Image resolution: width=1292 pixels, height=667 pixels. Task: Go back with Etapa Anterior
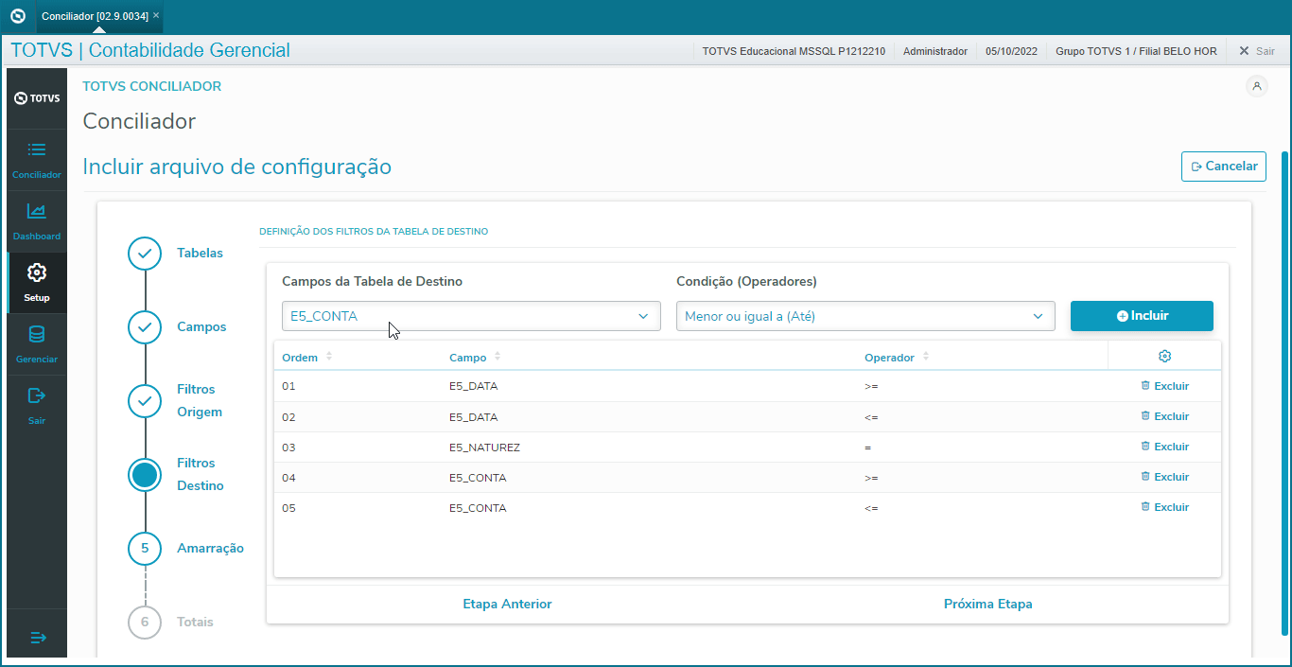tap(507, 604)
